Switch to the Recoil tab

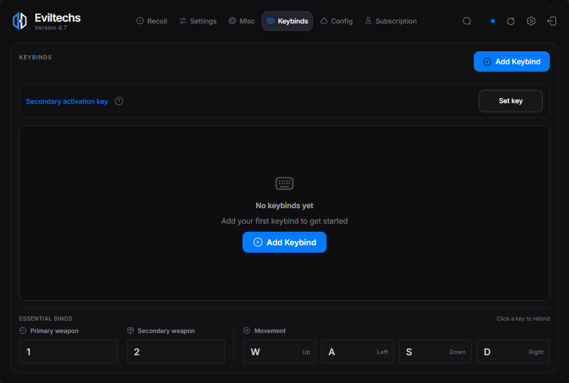[152, 21]
